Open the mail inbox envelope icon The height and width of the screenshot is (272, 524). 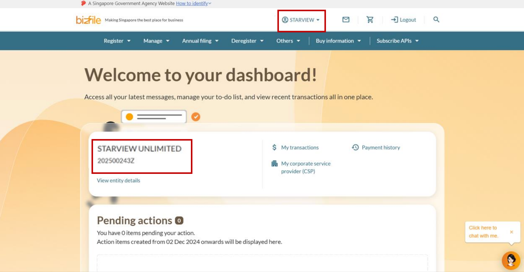346,20
